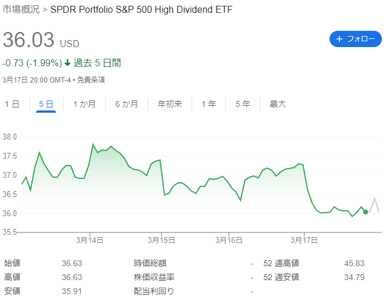Click the フォロー follow button
The image size is (386, 301).
tap(356, 39)
